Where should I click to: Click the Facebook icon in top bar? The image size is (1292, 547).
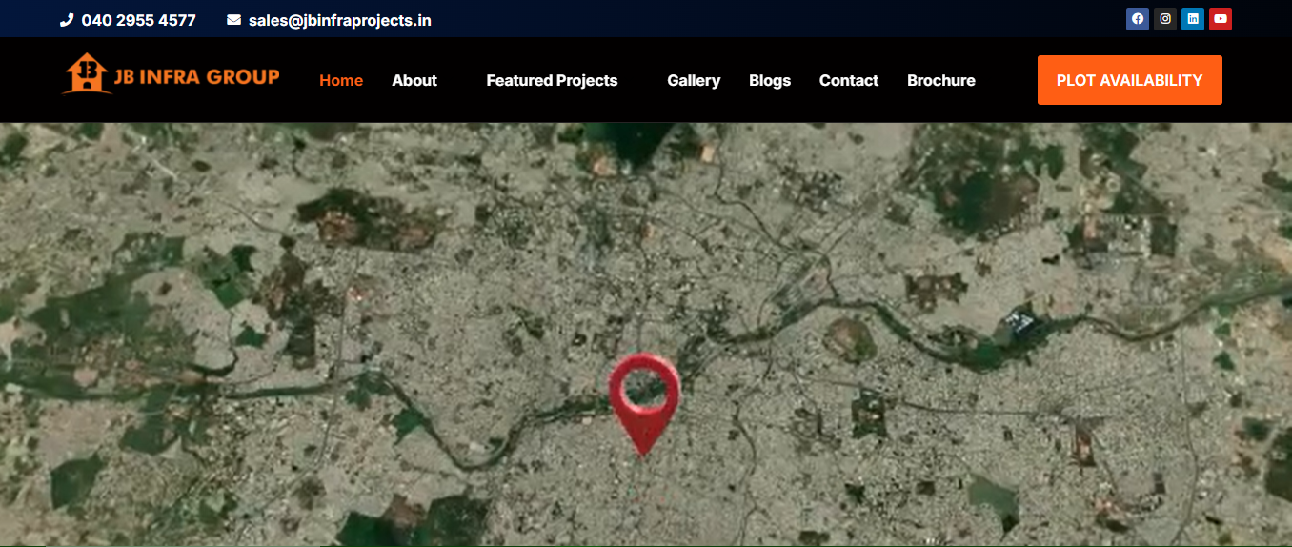coord(1137,19)
